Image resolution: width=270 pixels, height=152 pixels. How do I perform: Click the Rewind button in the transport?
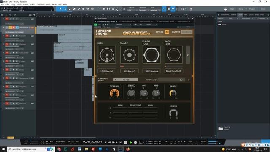tap(109, 142)
